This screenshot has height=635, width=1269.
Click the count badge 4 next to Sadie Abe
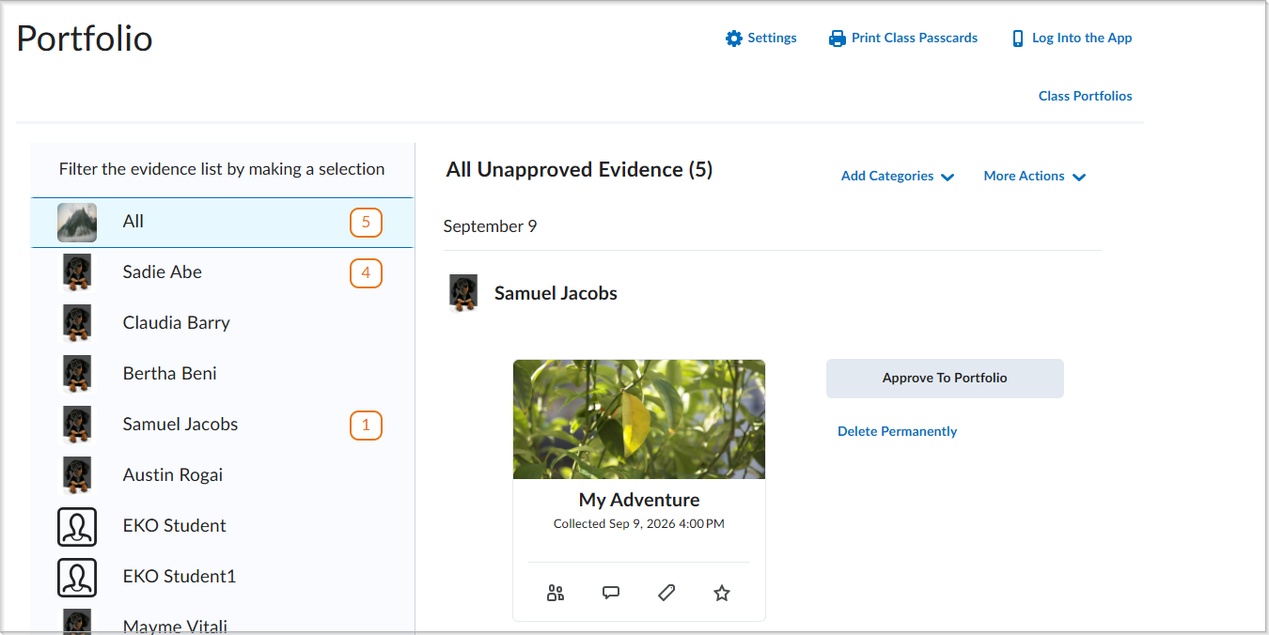(x=366, y=274)
